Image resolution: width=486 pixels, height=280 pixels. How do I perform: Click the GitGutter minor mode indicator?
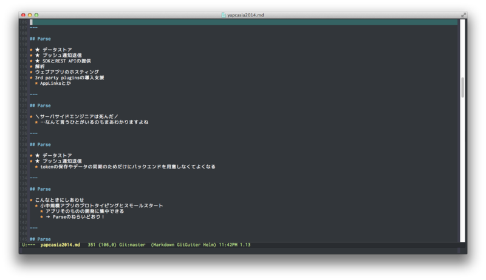pos(188,245)
